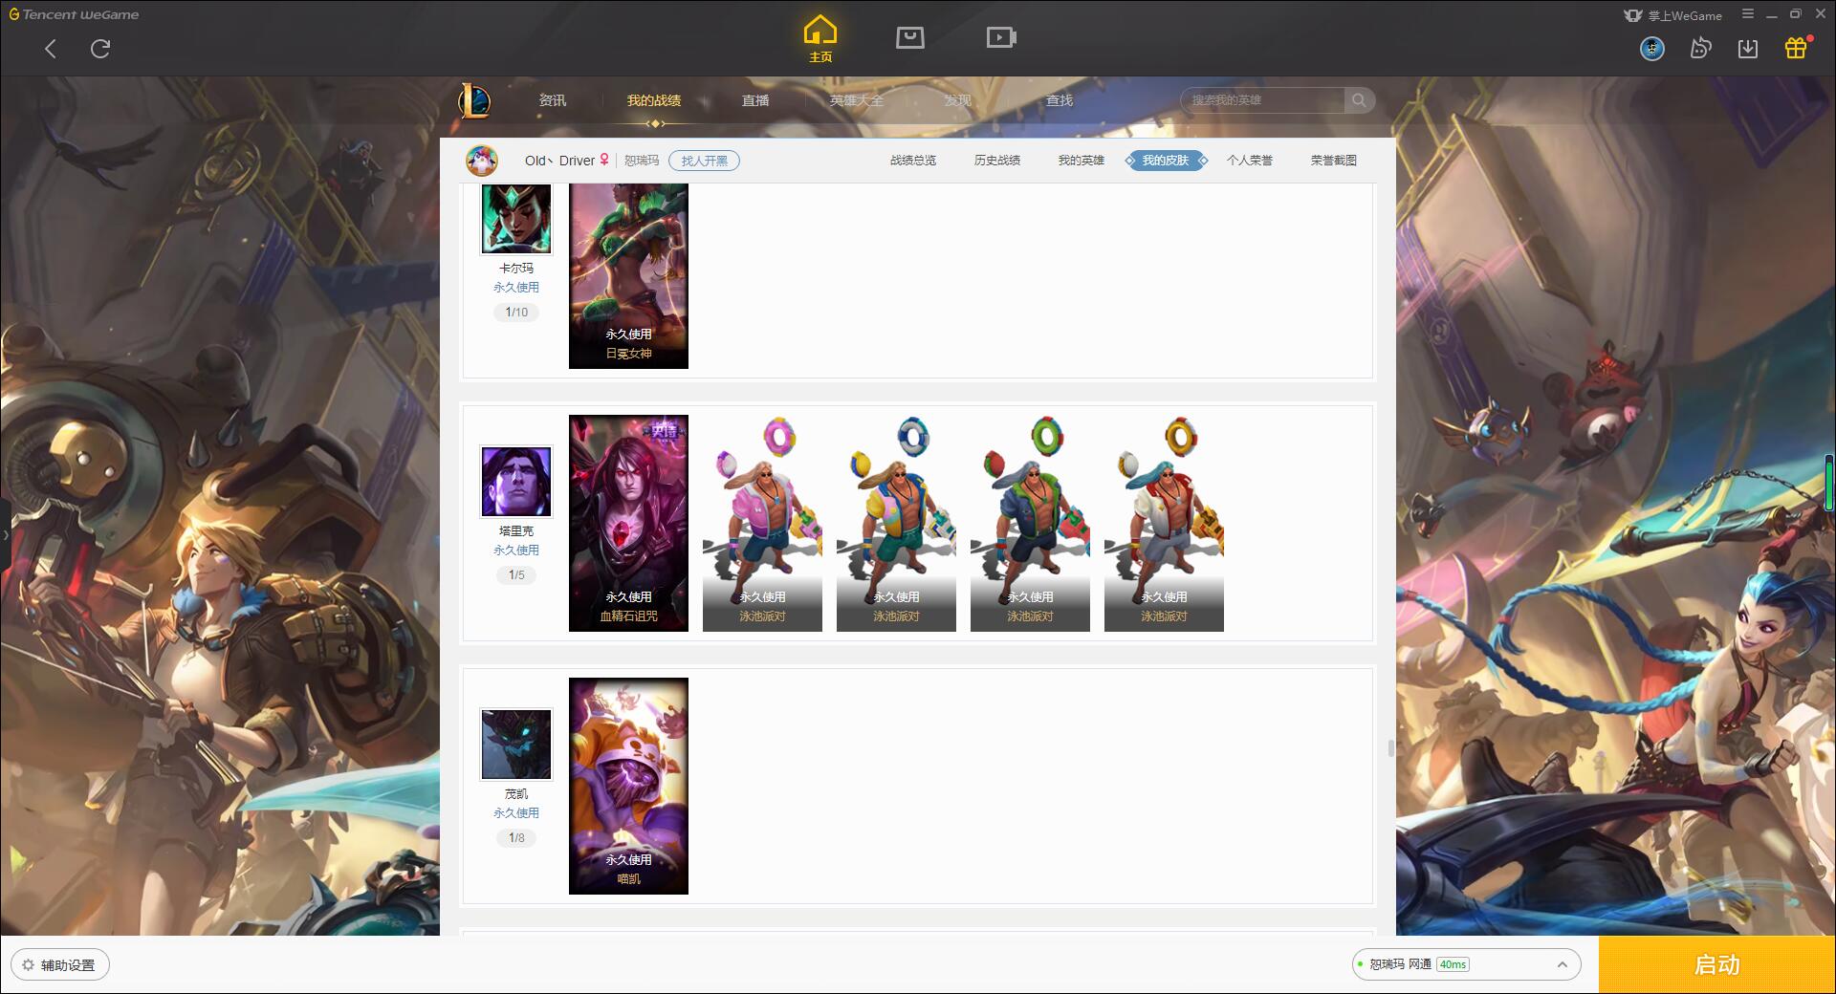Open the 资讯 news tab
Screen dimensions: 1836x994
[x=553, y=100]
